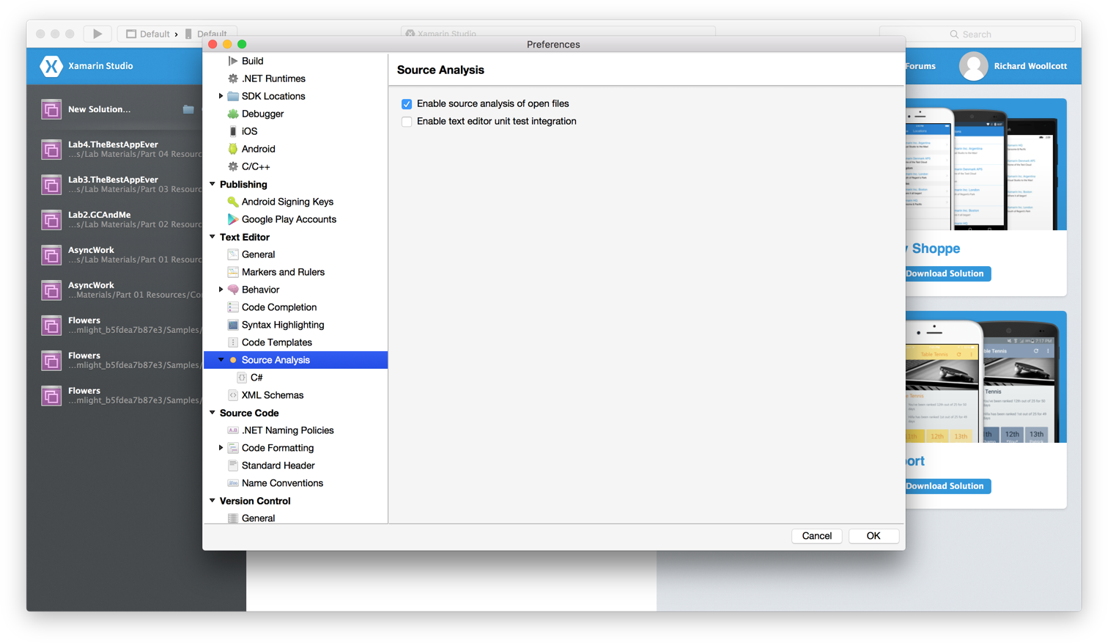Click the Code Completion icon

[x=233, y=307]
